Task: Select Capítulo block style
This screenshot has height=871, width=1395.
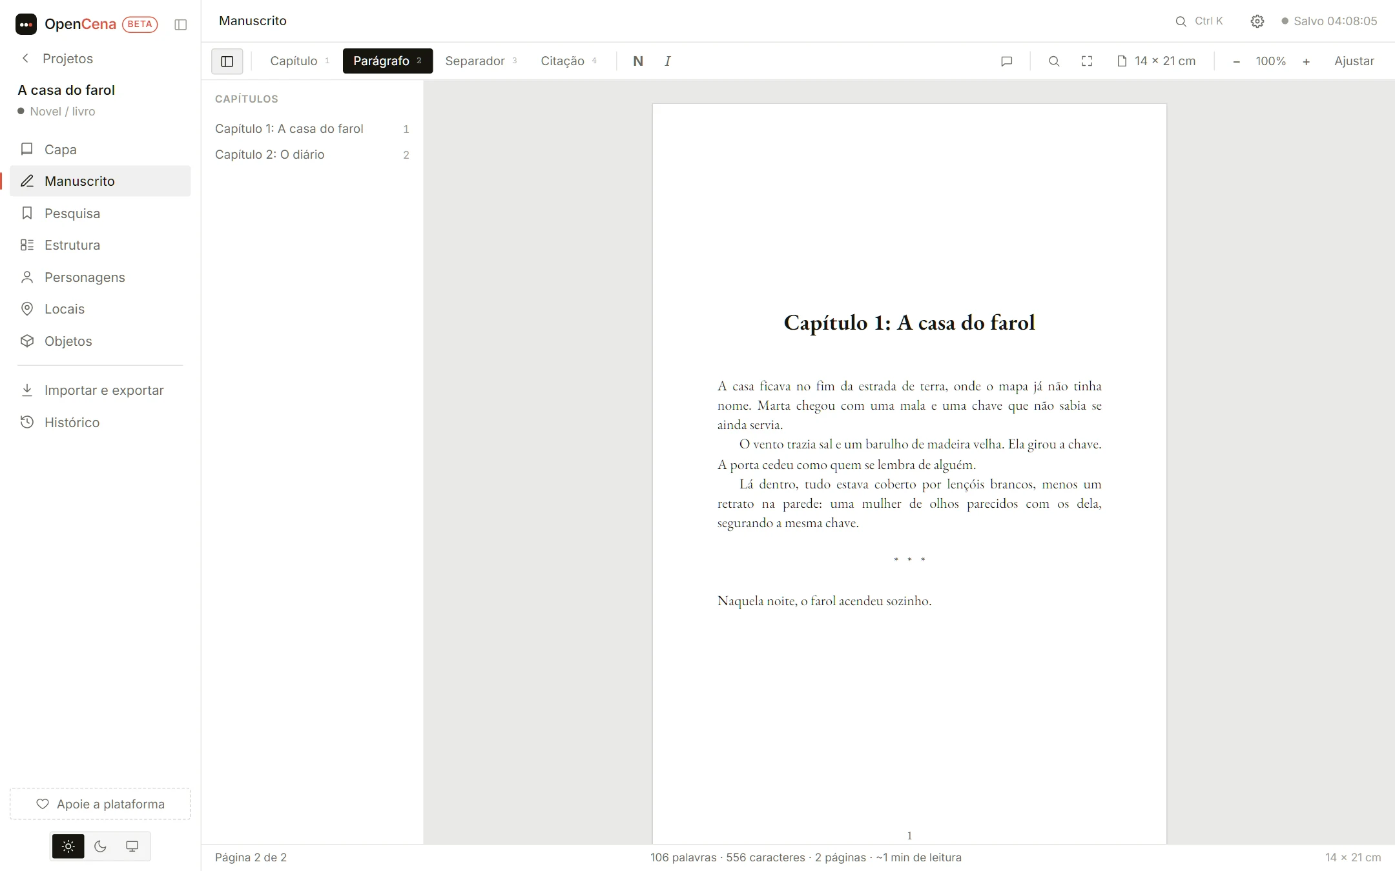Action: pyautogui.click(x=300, y=61)
